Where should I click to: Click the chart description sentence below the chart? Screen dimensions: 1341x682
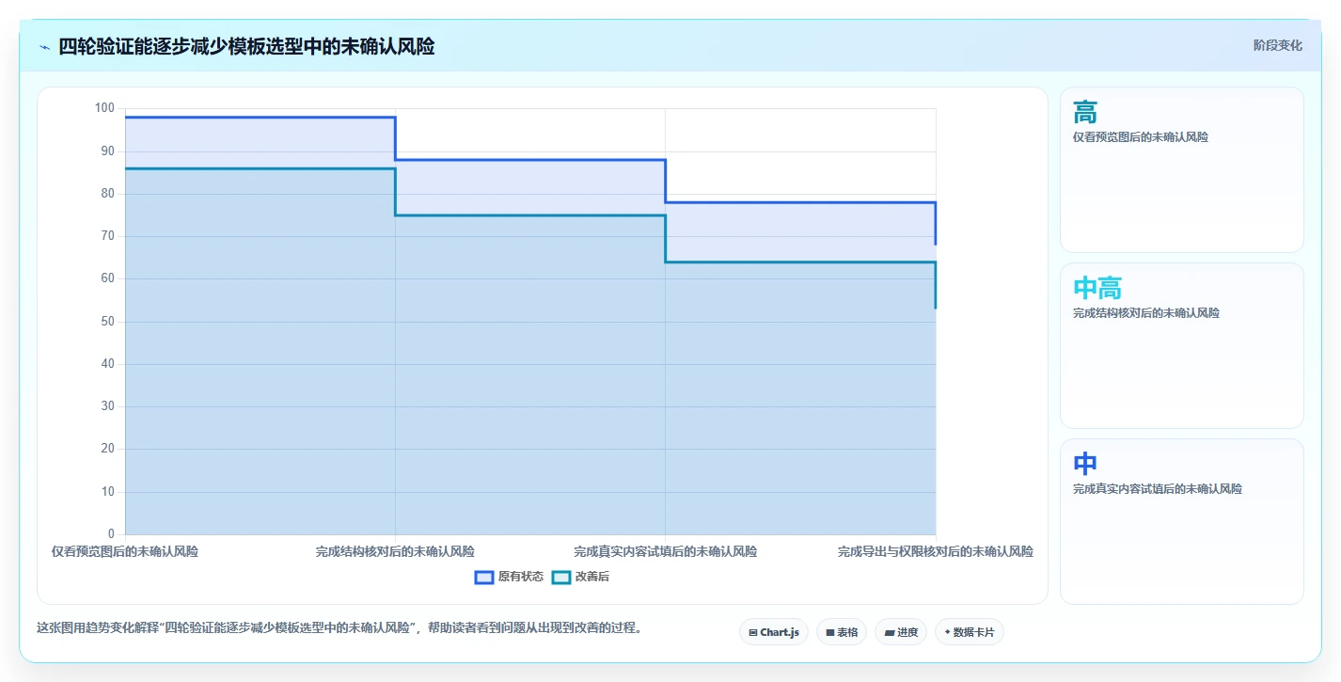point(339,627)
